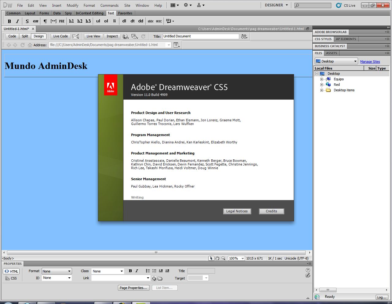Click the Acronym W3C icon
392x304 pixels.
[159, 21]
